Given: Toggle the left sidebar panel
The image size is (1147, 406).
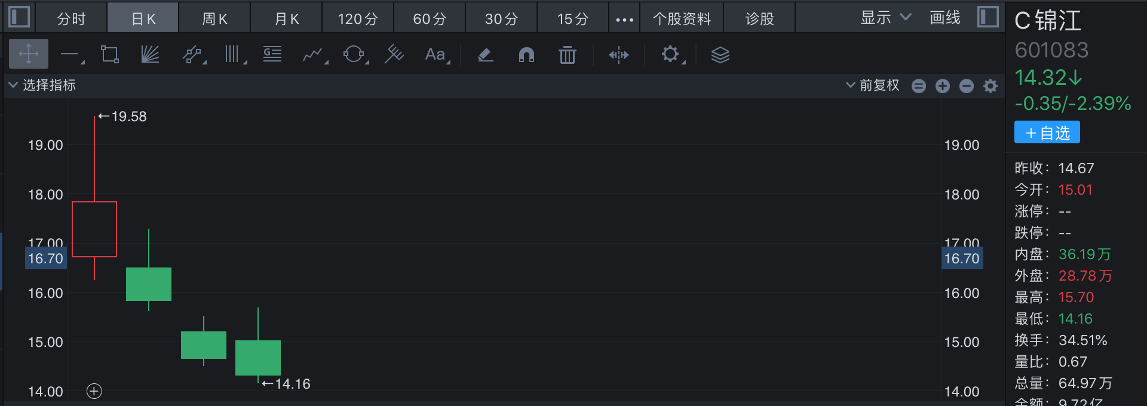Looking at the screenshot, I should (x=19, y=17).
